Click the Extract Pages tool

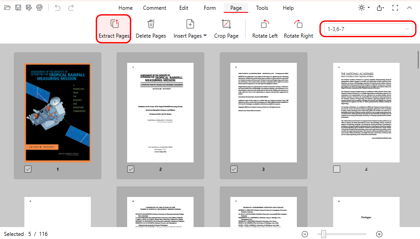coord(114,29)
